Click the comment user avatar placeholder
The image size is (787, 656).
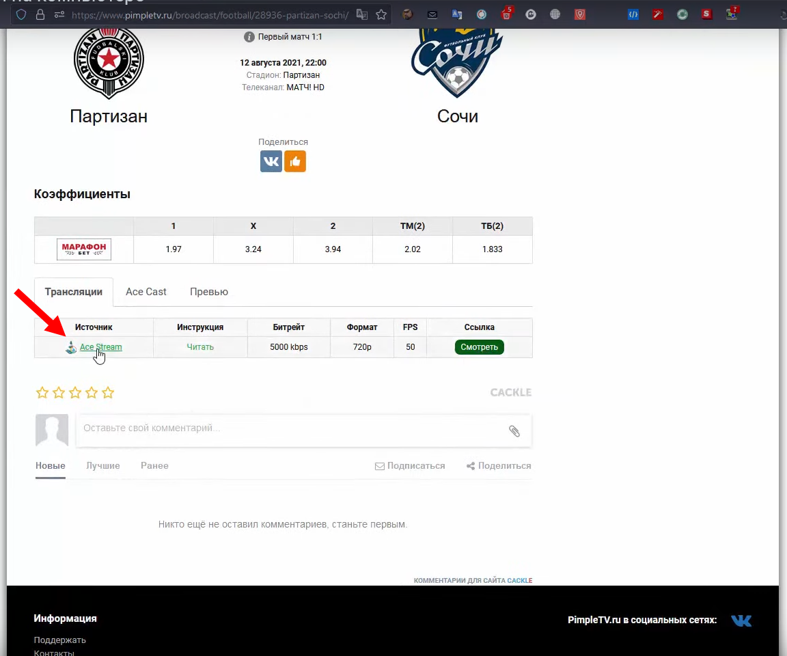52,430
